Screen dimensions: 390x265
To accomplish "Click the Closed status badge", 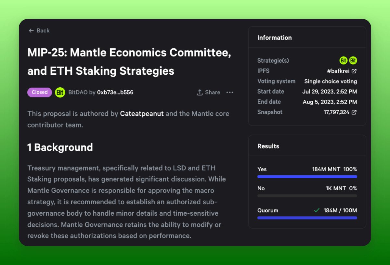I will [x=40, y=92].
